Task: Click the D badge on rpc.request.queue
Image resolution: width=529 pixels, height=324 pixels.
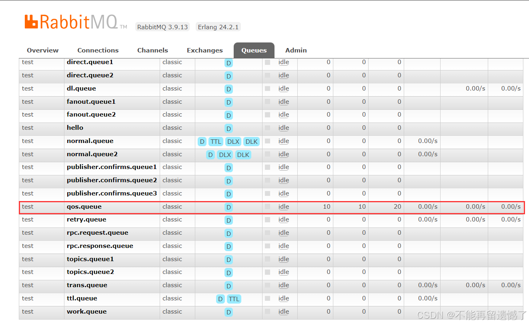Action: 228,233
